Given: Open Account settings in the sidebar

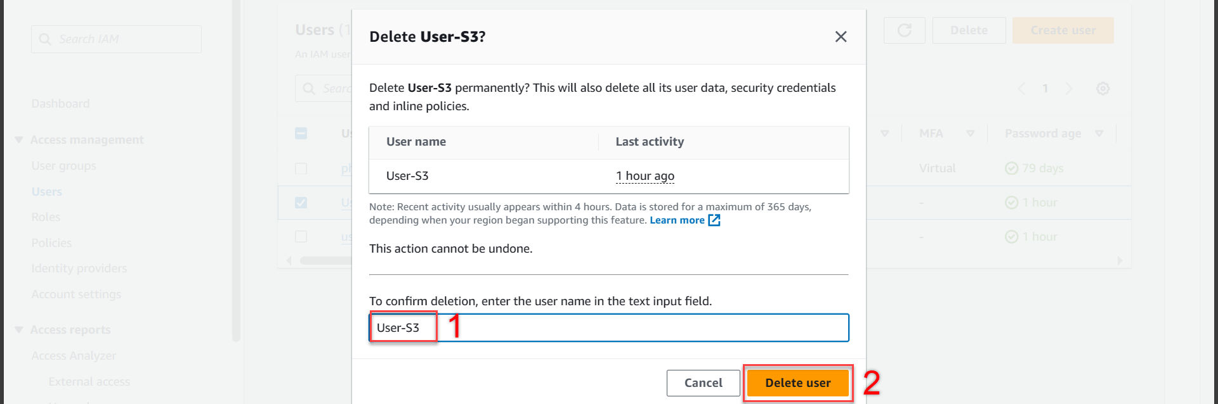Looking at the screenshot, I should 77,294.
